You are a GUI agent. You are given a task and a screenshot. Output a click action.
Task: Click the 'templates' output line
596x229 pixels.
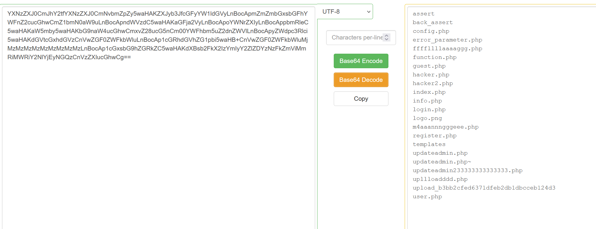coord(429,144)
